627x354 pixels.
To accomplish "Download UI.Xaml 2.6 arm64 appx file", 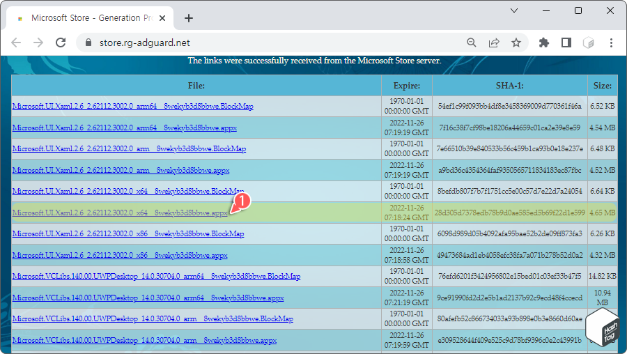I will 125,128.
